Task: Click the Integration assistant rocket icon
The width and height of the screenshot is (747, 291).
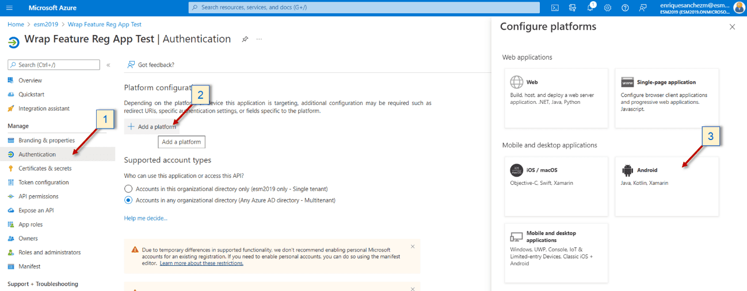Action: 11,108
